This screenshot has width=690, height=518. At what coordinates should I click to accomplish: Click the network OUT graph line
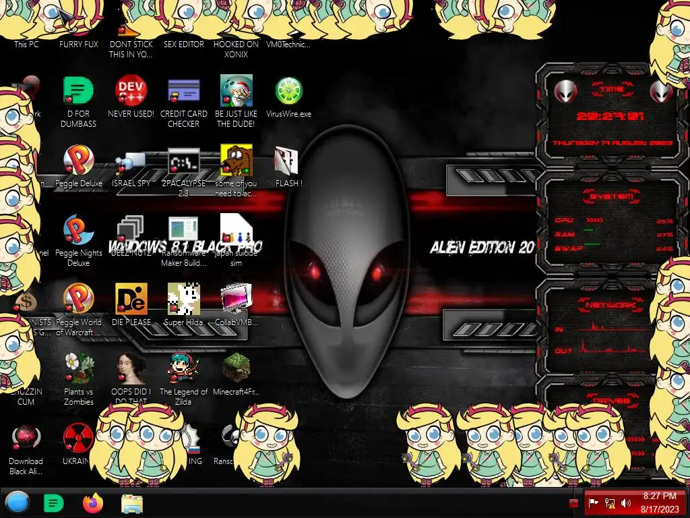click(x=613, y=347)
